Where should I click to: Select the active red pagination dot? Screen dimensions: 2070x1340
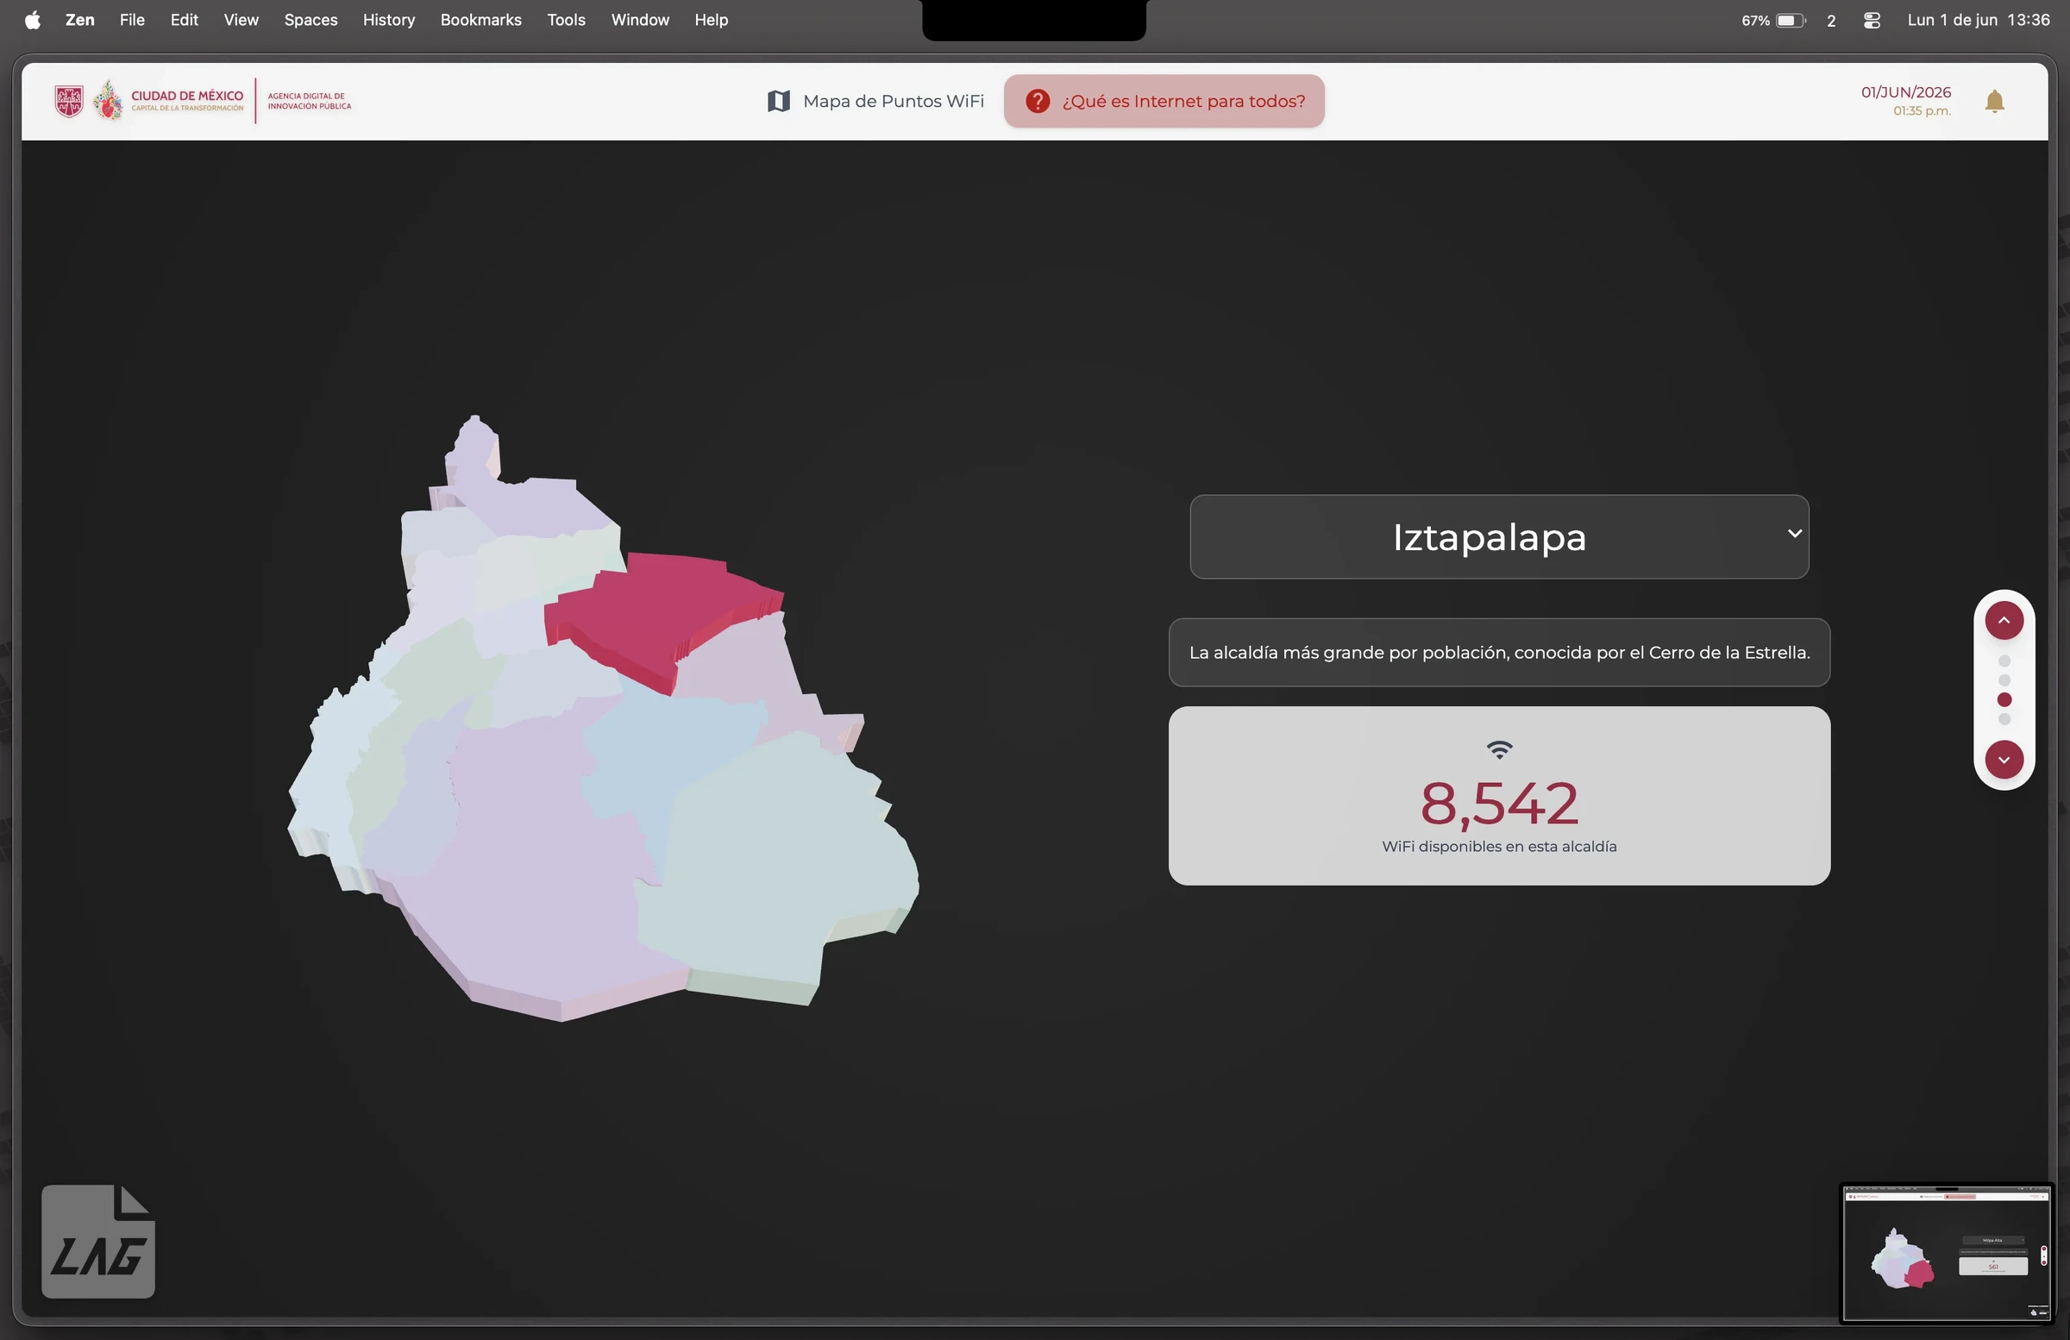2004,700
